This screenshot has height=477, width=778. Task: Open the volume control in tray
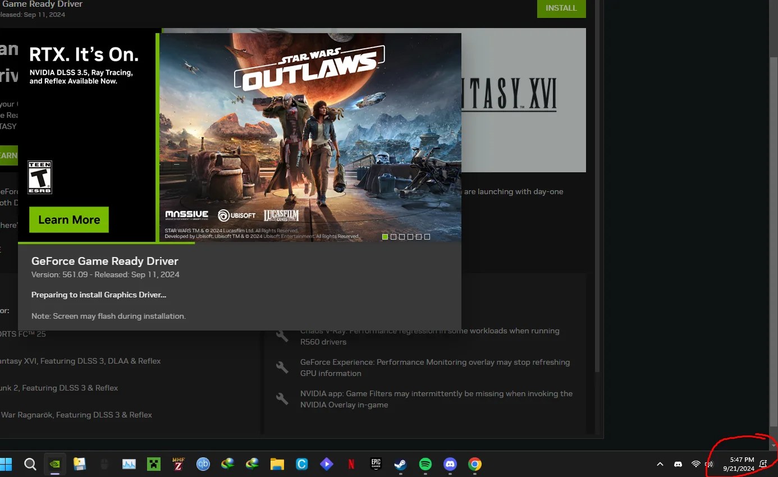709,464
